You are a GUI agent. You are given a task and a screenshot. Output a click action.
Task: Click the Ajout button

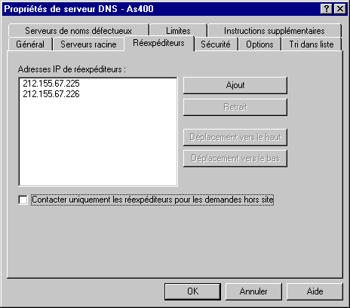[x=235, y=85]
